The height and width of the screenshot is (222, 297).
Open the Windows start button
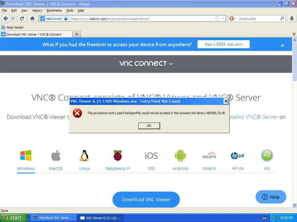click(13, 218)
